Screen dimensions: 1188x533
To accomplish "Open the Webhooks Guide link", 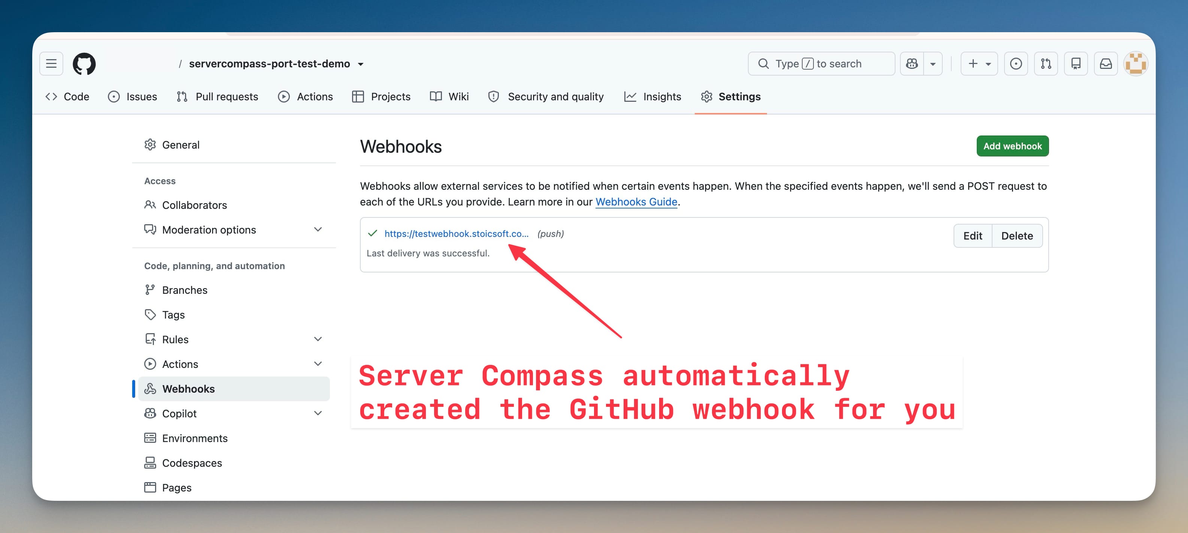I will coord(636,202).
